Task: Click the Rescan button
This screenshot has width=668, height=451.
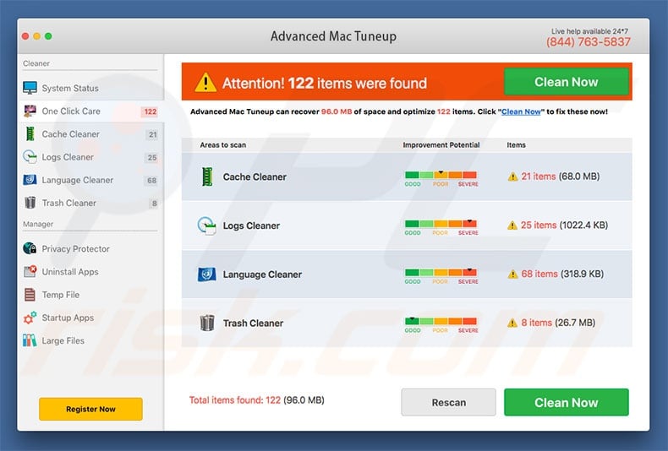Action: pos(449,402)
